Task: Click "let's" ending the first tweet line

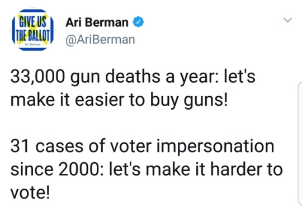Action: 239,76
